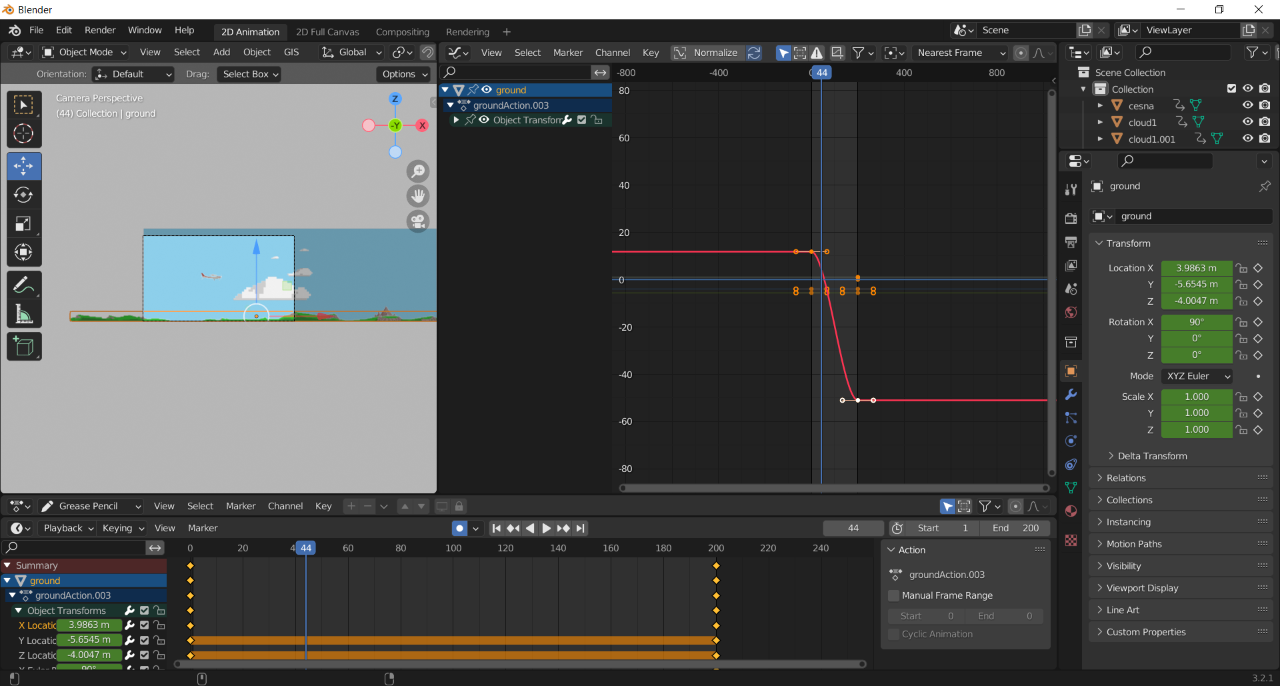Open the Tool properties tab
Viewport: 1280px width, 686px height.
(1071, 189)
